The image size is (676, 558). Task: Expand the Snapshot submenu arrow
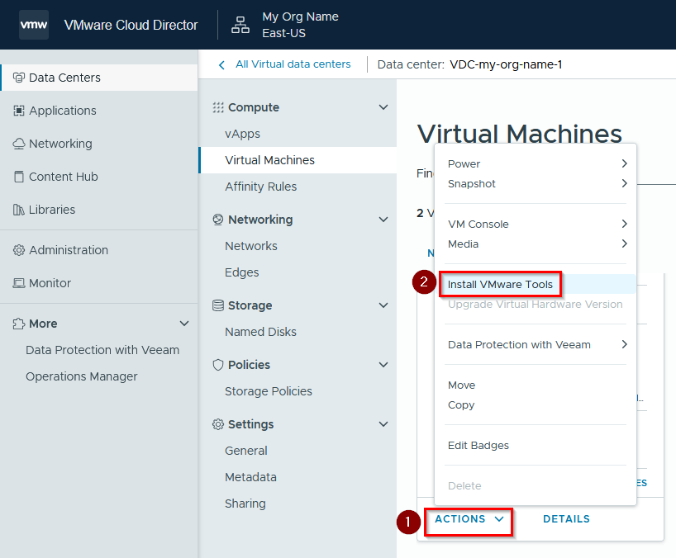[624, 183]
